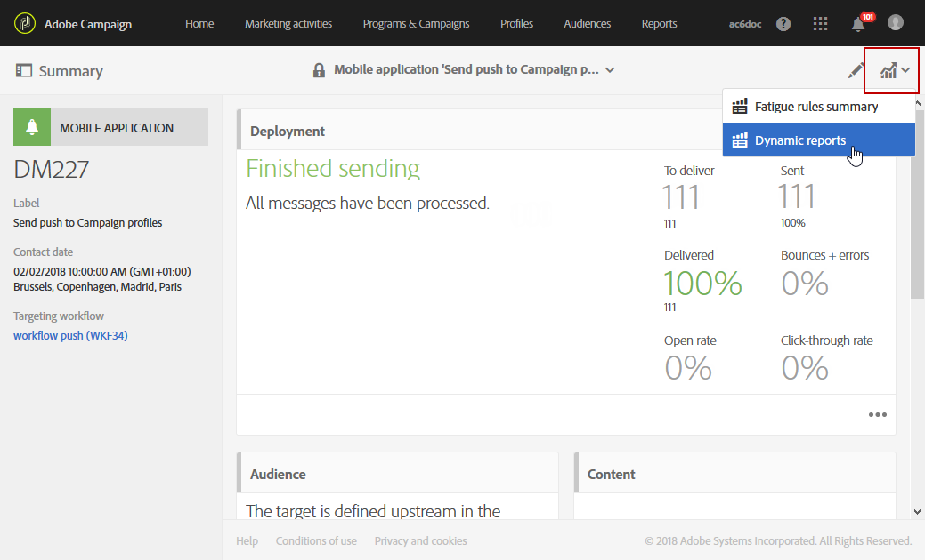Click the Adobe Campaign logo icon
The width and height of the screenshot is (925, 560).
(x=25, y=23)
